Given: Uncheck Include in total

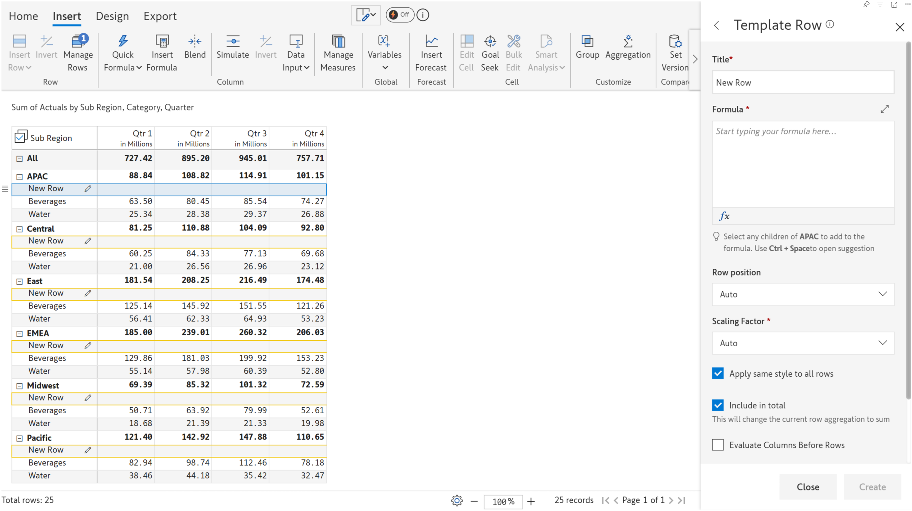Looking at the screenshot, I should click(718, 405).
